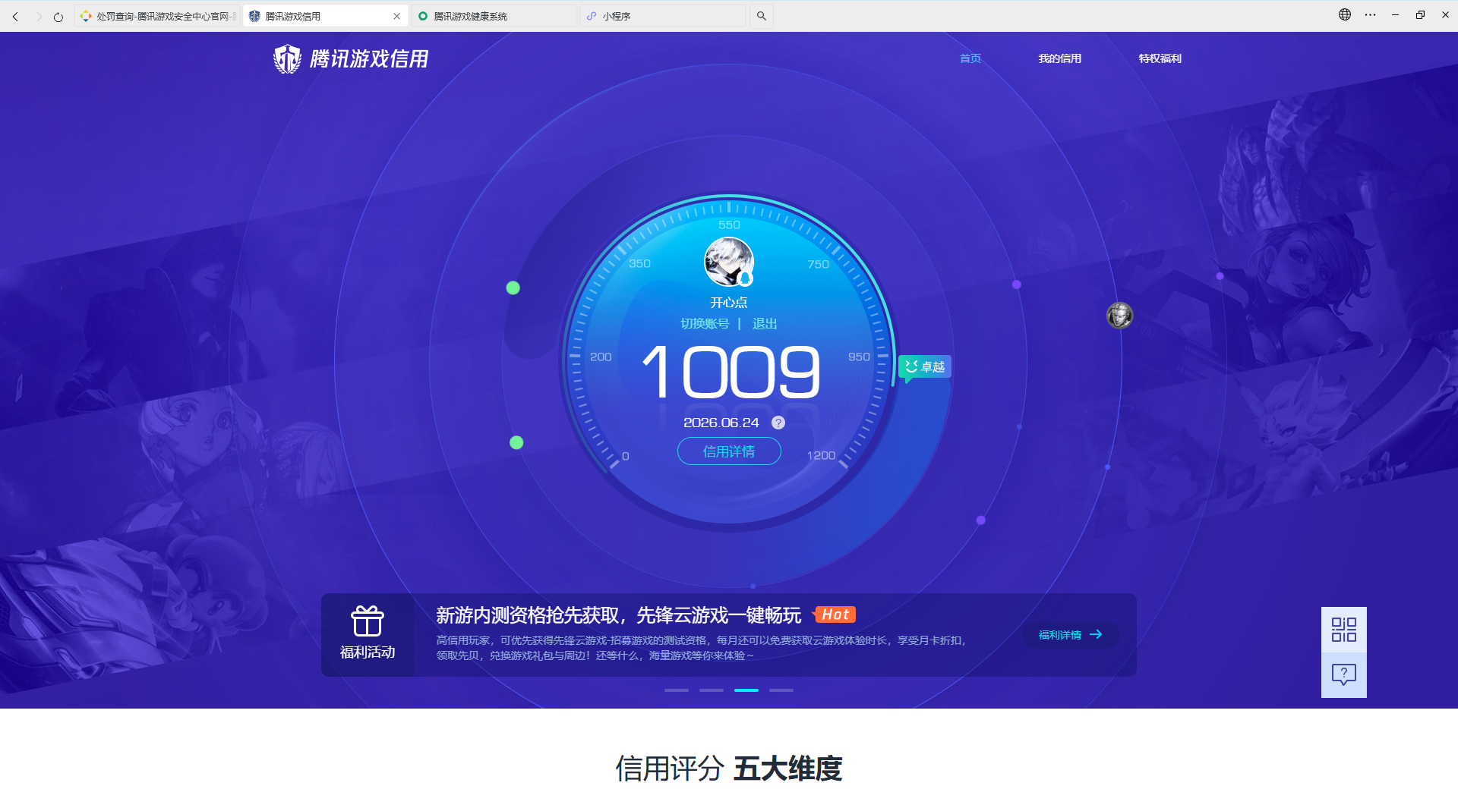Click the 腾讯游戏信用 shield logo
This screenshot has width=1458, height=789.
(x=287, y=58)
